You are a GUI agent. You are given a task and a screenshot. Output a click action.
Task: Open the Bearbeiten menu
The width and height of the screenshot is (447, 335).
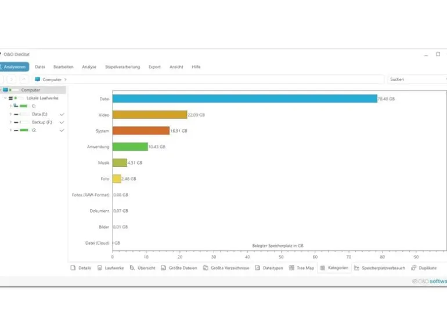[x=63, y=67]
